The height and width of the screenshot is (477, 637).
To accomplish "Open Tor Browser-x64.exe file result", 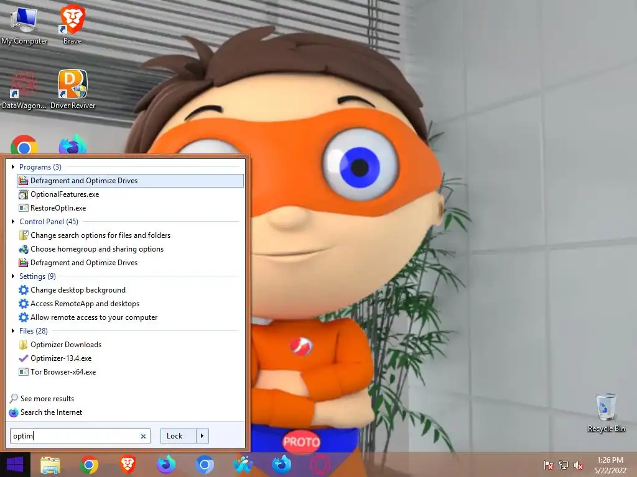I will coord(130,372).
